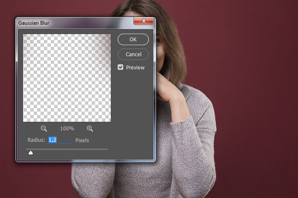Close the Gaussian Blur dialog window
298x198 pixels.
point(144,21)
